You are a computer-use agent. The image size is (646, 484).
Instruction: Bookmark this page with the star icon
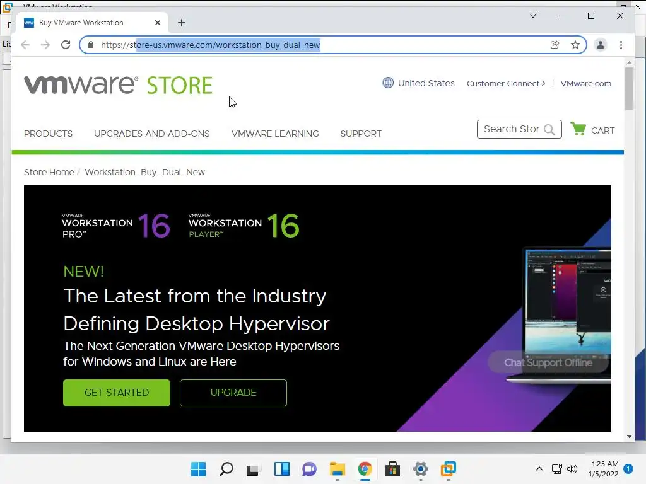pos(575,45)
